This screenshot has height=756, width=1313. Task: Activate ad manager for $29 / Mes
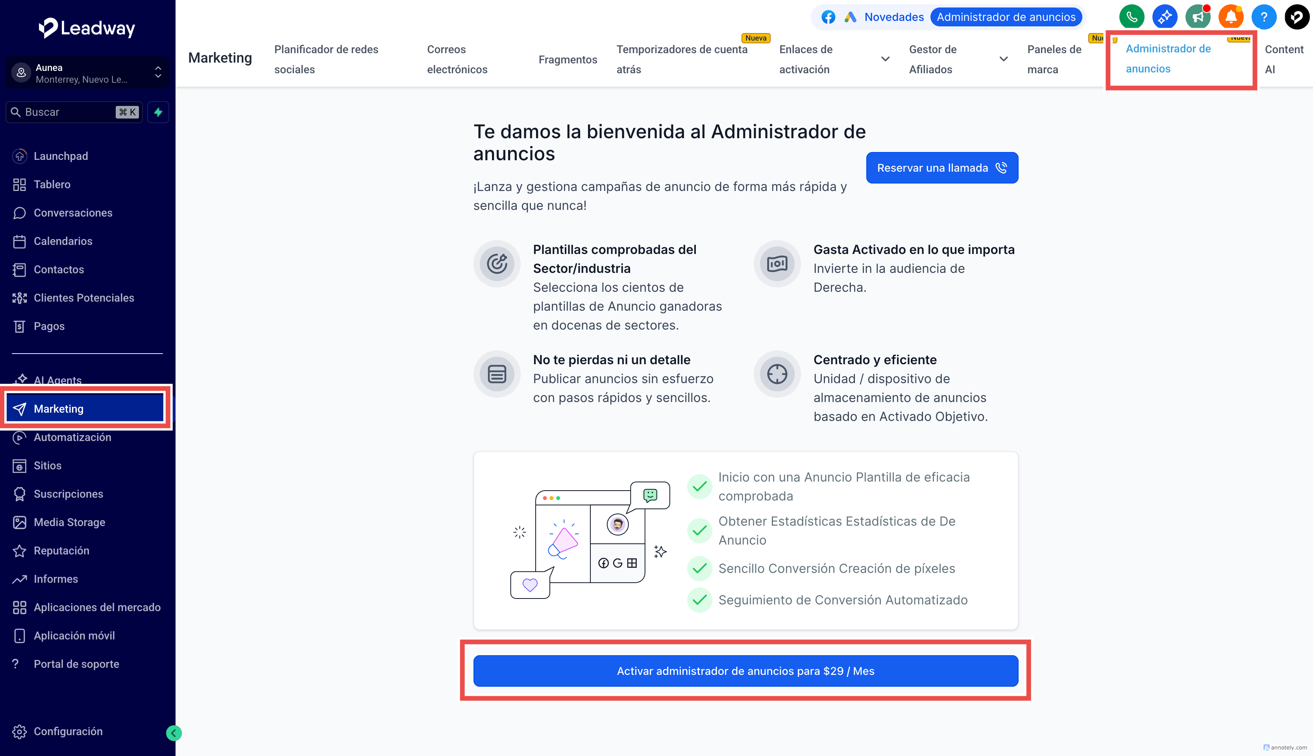point(745,671)
